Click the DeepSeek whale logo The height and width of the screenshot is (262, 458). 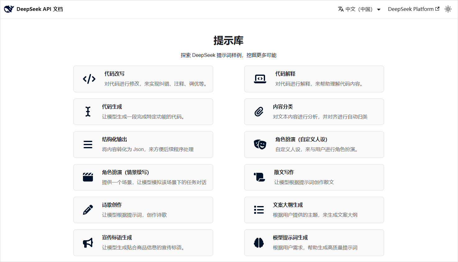(x=9, y=9)
